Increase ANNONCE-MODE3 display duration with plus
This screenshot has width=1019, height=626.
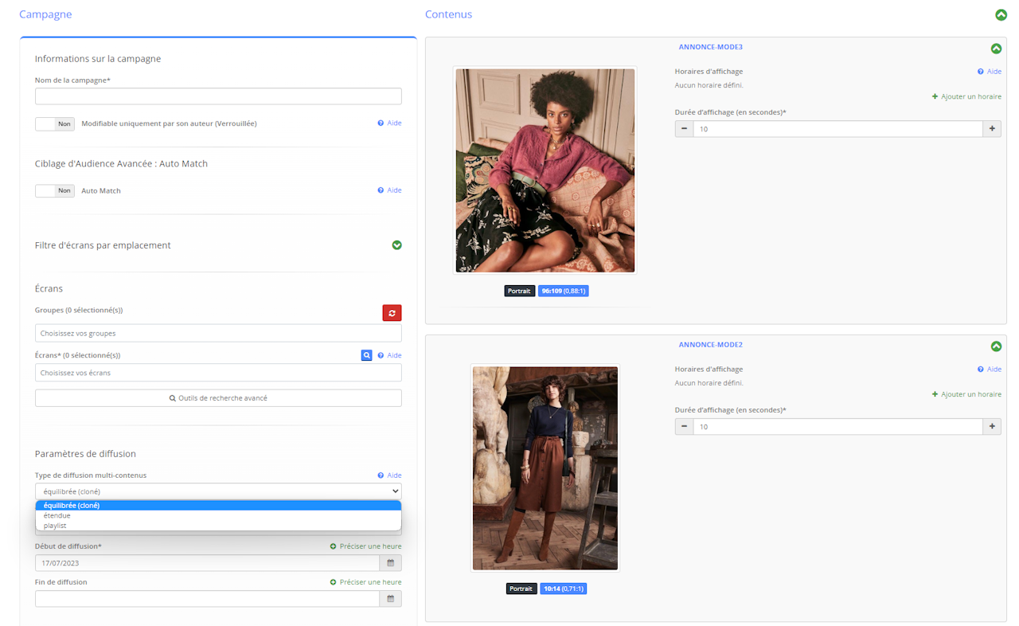pyautogui.click(x=992, y=129)
